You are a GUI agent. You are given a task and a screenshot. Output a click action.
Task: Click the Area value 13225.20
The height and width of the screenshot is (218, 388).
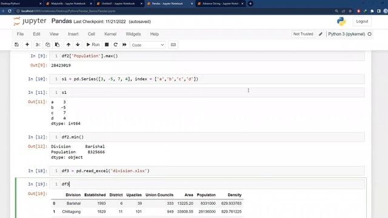point(185,203)
